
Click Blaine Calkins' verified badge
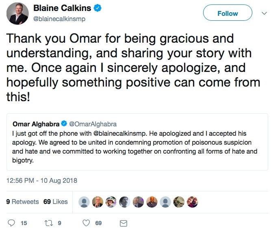click(x=98, y=8)
